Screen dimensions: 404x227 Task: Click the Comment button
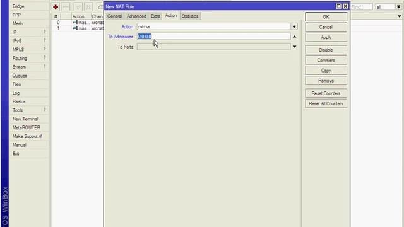(326, 61)
